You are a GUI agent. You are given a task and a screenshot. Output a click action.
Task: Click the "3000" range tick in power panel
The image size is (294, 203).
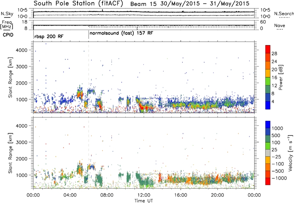[21, 67]
